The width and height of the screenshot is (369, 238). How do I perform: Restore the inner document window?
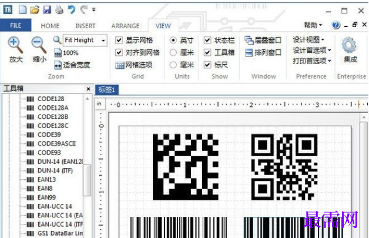355,25
